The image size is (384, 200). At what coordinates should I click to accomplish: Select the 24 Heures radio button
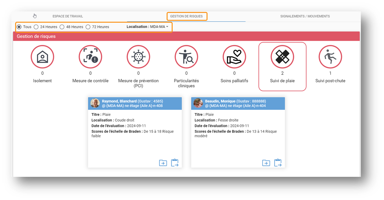coord(36,27)
